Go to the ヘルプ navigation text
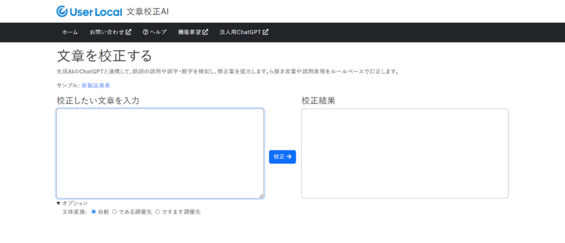 [158, 32]
